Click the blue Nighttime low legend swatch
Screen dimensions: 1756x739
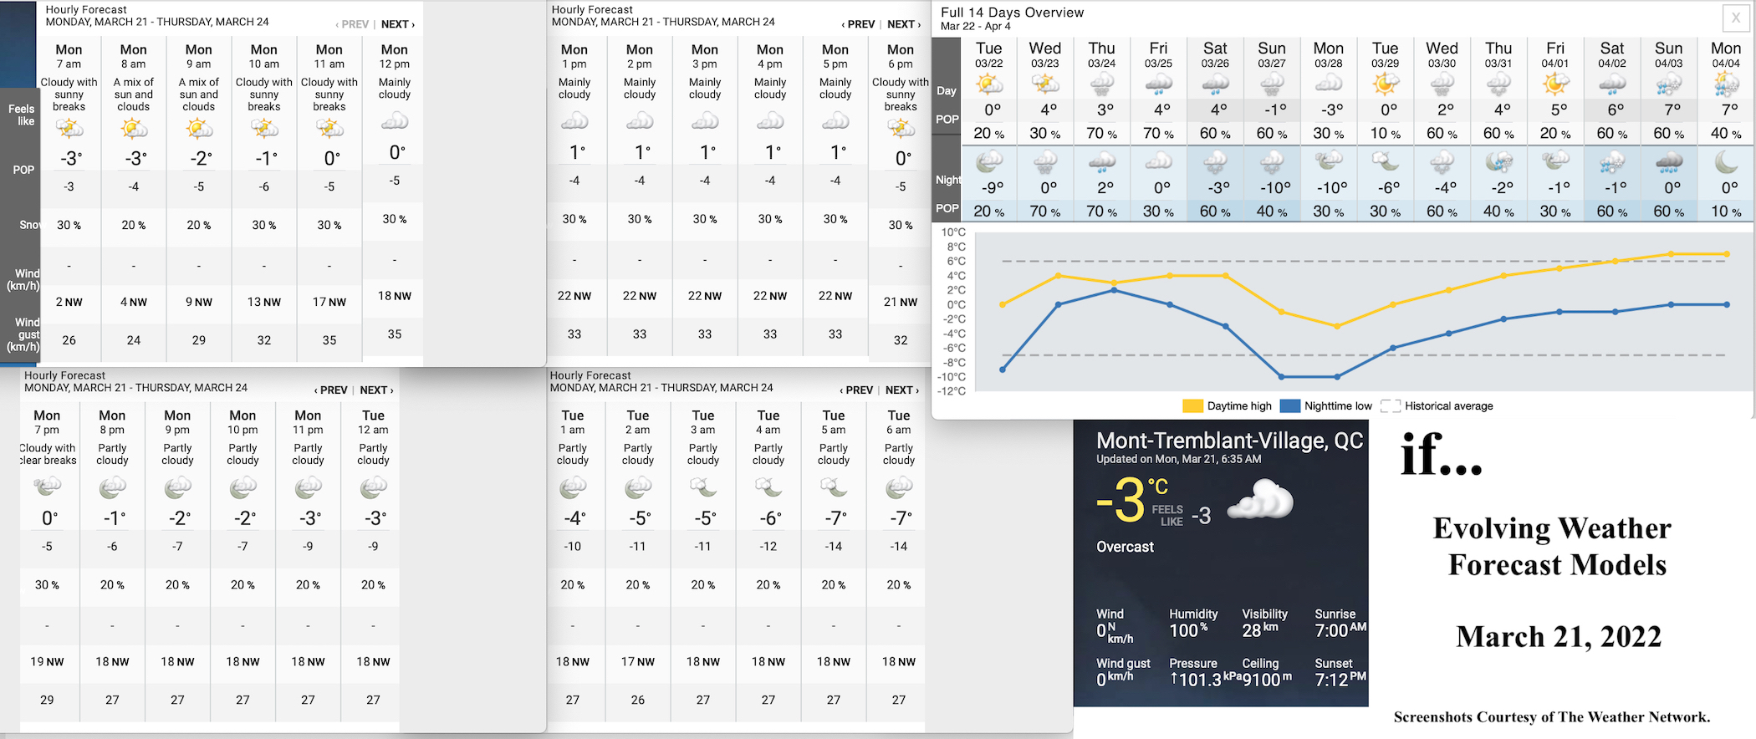pos(1290,406)
